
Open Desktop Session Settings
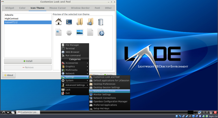[109, 88]
